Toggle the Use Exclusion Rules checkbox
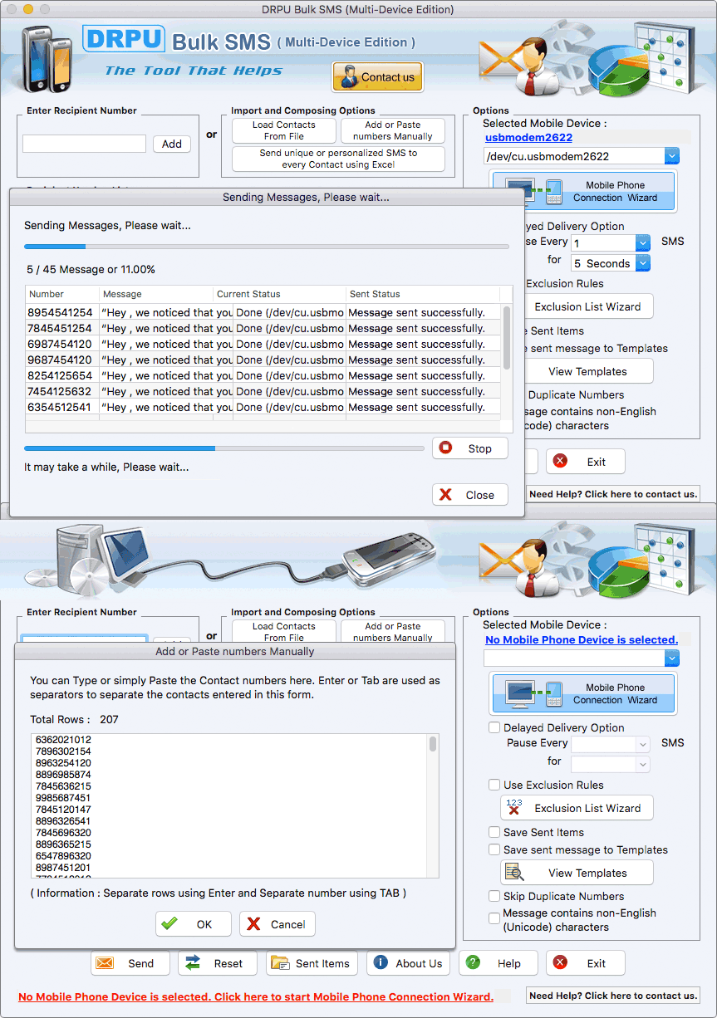Screen dimensions: 717x1018 tap(494, 785)
